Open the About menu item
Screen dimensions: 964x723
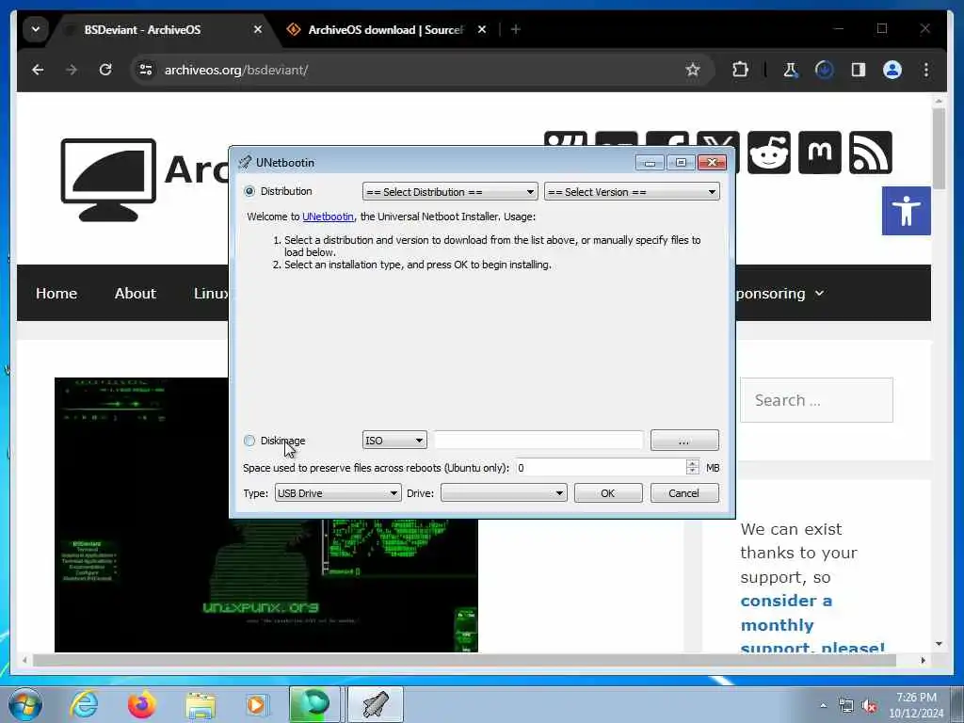pos(136,294)
